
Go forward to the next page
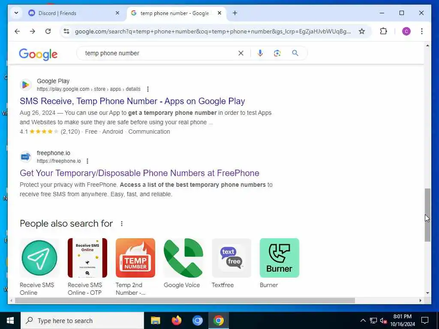pos(33,31)
